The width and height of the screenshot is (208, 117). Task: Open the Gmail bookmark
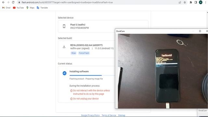point(6,8)
